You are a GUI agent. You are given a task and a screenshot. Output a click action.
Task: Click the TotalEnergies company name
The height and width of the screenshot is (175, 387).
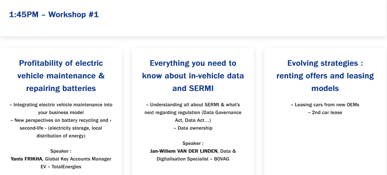click(66, 167)
